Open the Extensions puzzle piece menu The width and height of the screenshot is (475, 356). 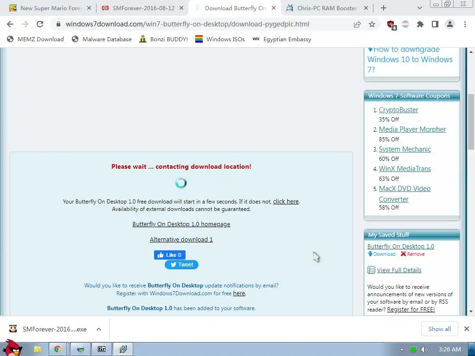[420, 24]
